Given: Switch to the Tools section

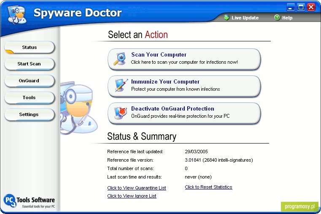Looking at the screenshot, I should pyautogui.click(x=30, y=98).
